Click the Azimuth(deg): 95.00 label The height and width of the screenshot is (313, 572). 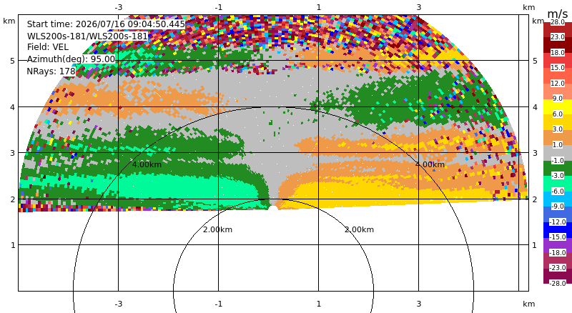point(71,59)
